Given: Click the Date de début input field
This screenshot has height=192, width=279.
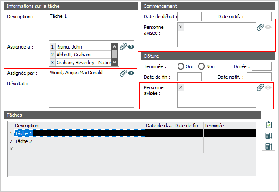Looking at the screenshot, I should 189,17.
